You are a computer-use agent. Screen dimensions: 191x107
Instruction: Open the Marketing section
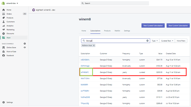pyautogui.click(x=11, y=30)
